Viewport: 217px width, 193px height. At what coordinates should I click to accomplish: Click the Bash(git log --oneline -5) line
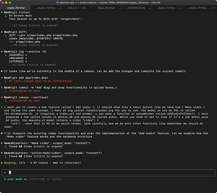point(25,52)
